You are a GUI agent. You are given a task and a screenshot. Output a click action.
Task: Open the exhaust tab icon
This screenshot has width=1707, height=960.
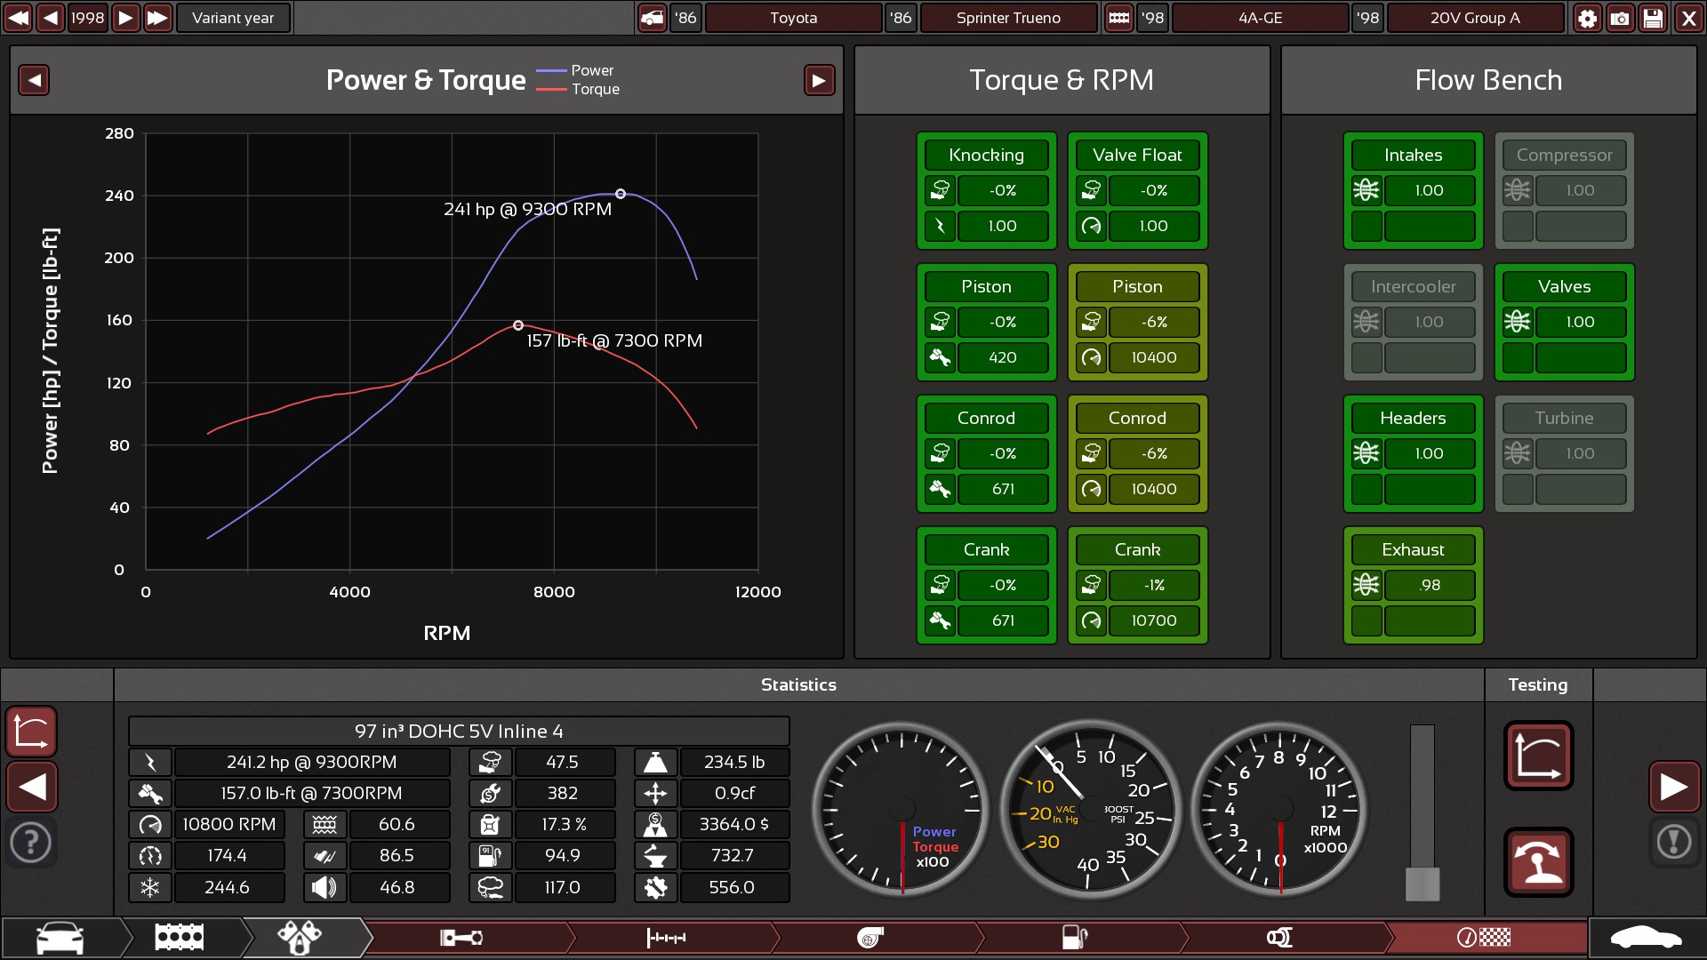(1278, 938)
